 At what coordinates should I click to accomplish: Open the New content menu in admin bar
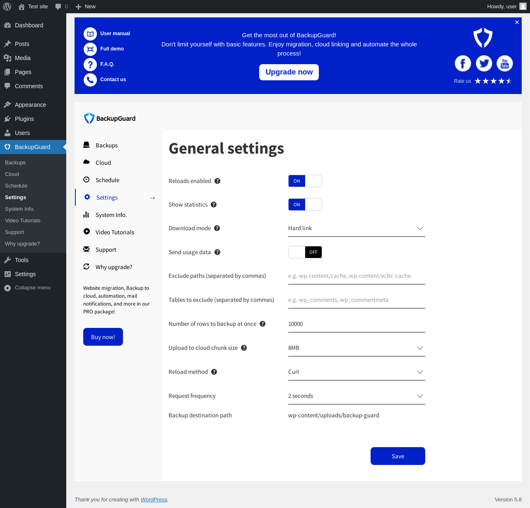86,7
